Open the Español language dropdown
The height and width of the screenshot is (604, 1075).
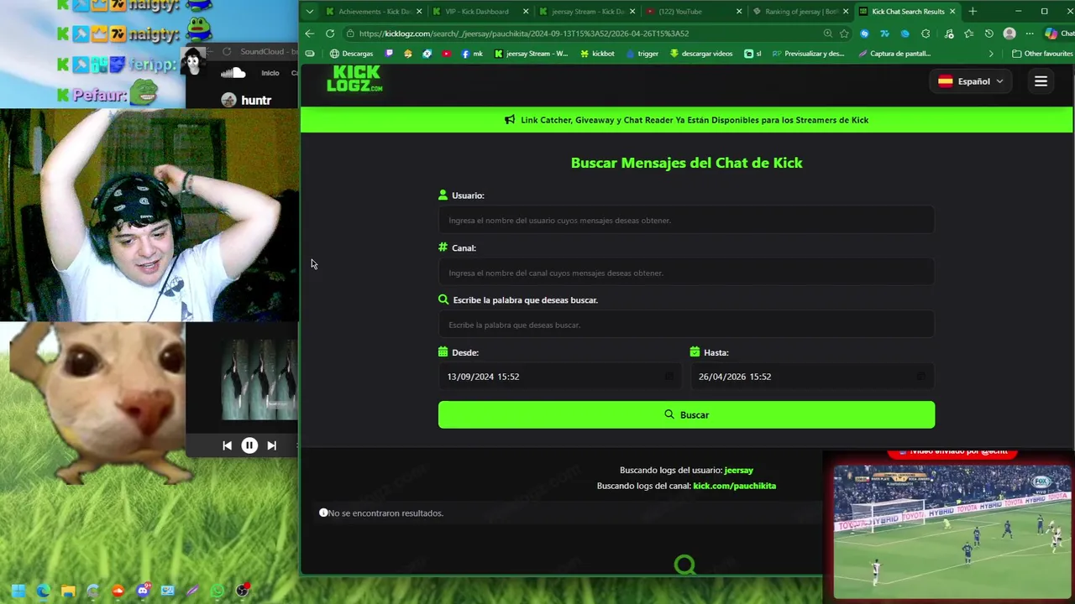971,81
